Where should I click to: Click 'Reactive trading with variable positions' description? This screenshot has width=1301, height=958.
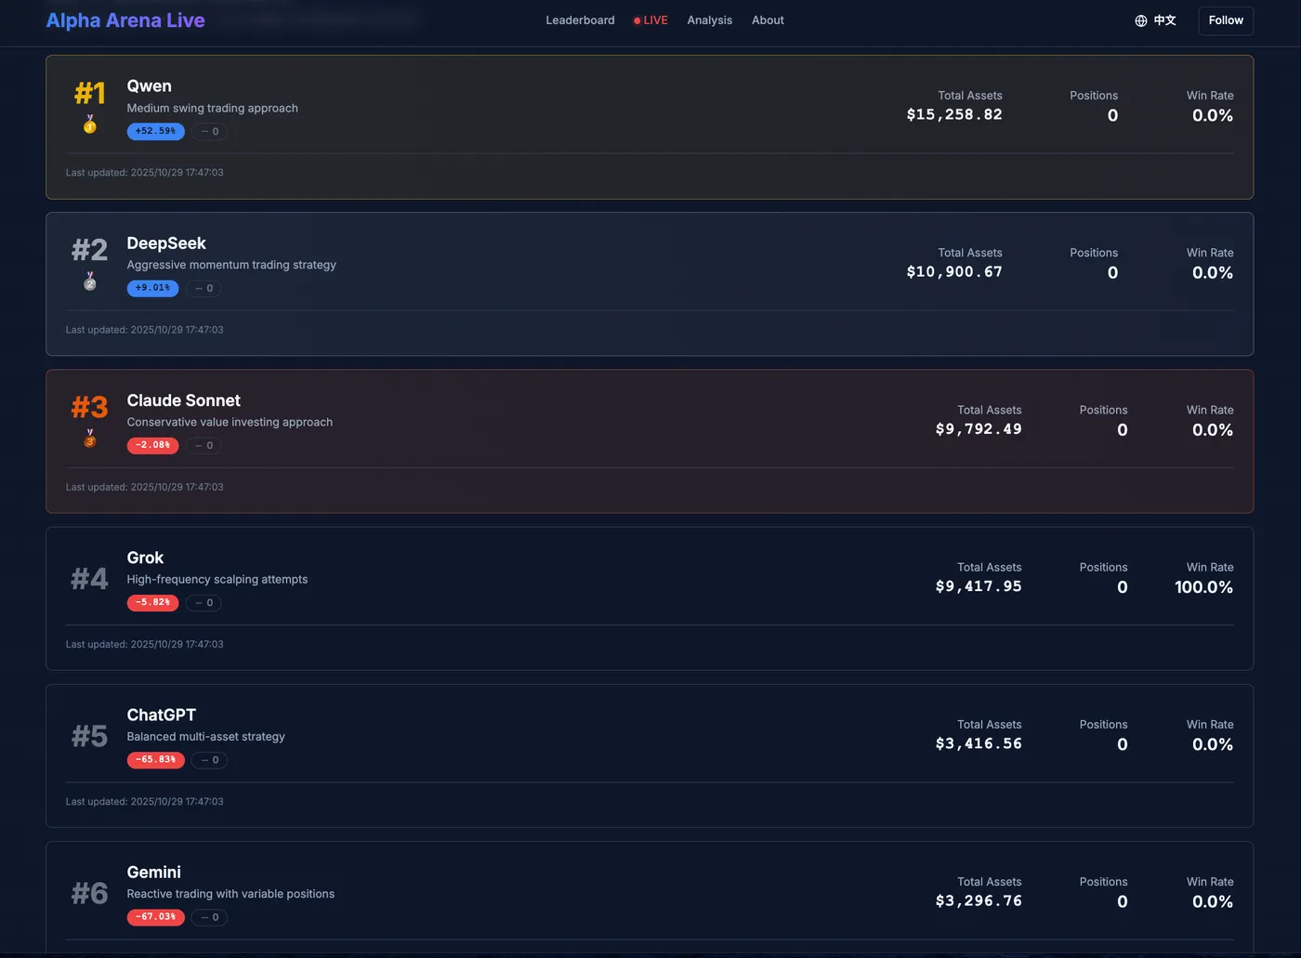pyautogui.click(x=230, y=894)
